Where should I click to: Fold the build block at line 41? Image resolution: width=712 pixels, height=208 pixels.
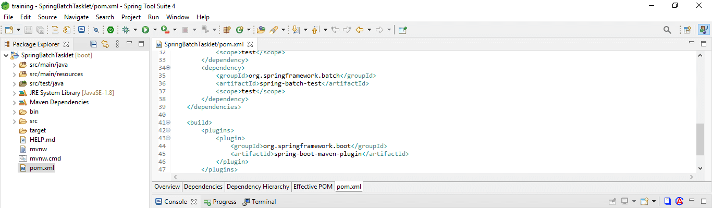[168, 123]
